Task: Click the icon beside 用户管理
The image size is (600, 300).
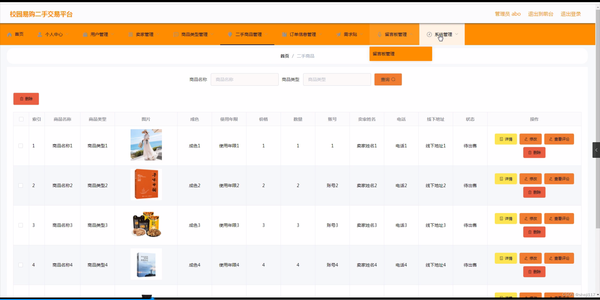Action: (x=85, y=34)
